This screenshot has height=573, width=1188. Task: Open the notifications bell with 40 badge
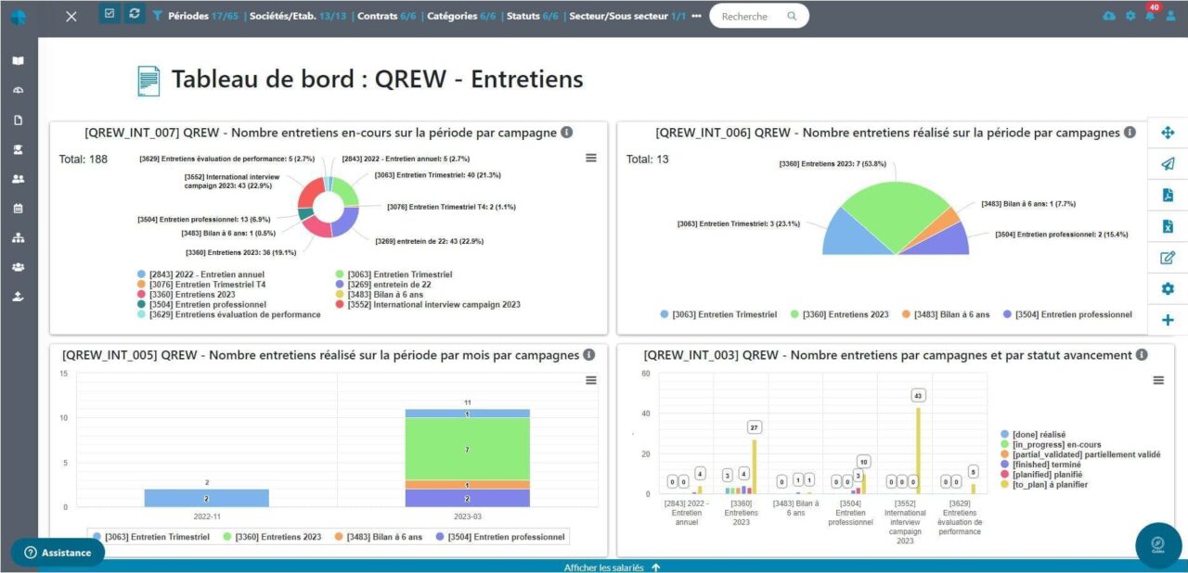click(1150, 16)
